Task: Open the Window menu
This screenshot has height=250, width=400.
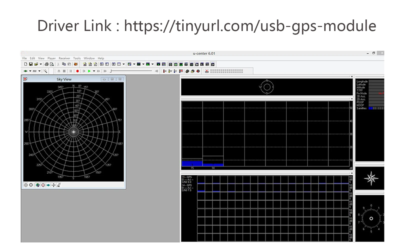Action: (x=89, y=58)
